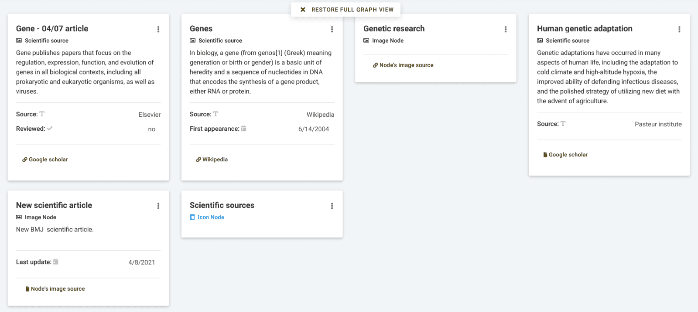This screenshot has width=698, height=312.
Task: Open three-dot menu on Scientific sources card
Action: point(332,206)
